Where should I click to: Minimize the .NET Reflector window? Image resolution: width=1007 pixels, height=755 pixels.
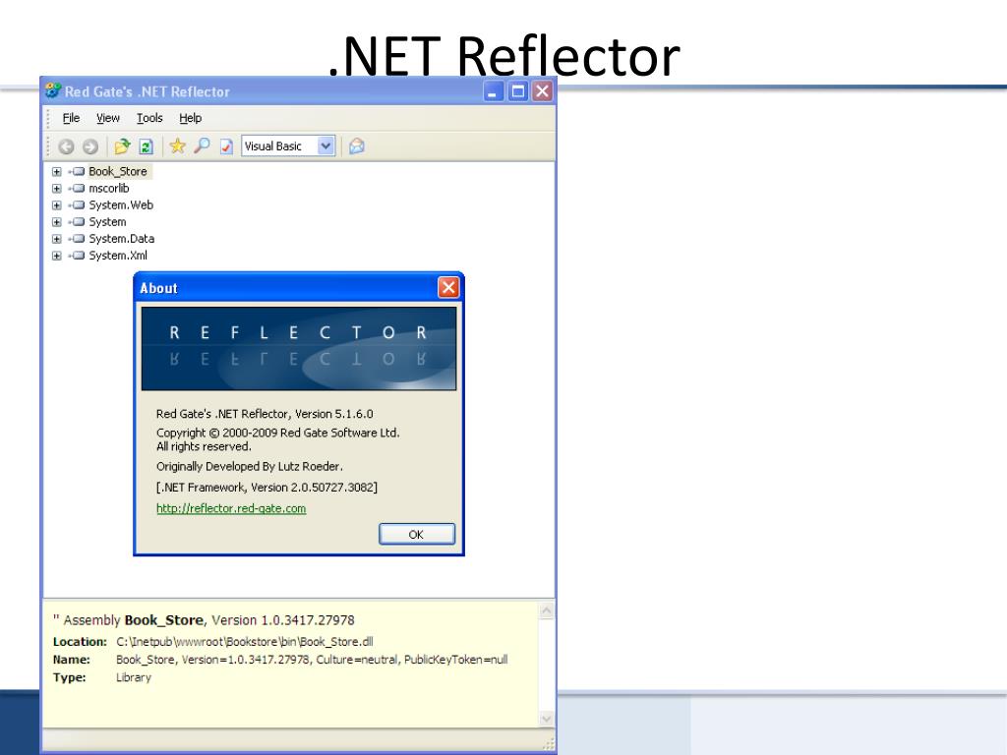[493, 91]
